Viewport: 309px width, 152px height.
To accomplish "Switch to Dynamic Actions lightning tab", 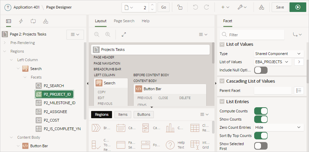I will pos(21,21).
